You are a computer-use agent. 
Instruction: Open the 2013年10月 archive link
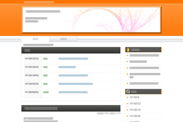135,116
